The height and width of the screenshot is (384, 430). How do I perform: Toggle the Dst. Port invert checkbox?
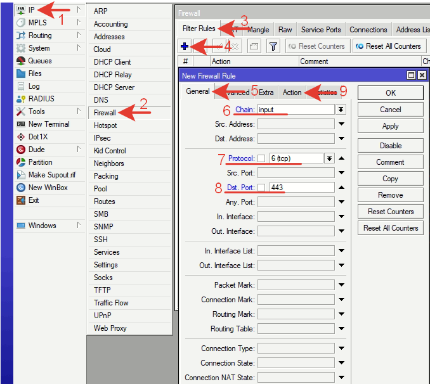pos(261,188)
